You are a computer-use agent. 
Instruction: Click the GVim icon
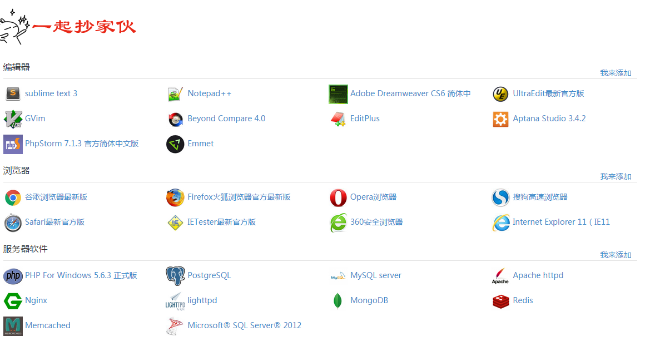pos(13,119)
